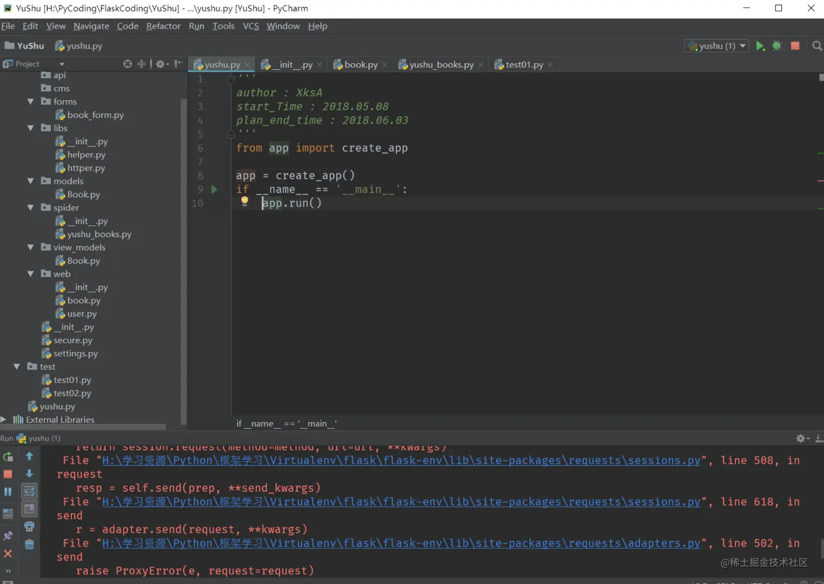Toggle soft-wrap in Run console
This screenshot has width=824, height=584.
click(x=29, y=491)
